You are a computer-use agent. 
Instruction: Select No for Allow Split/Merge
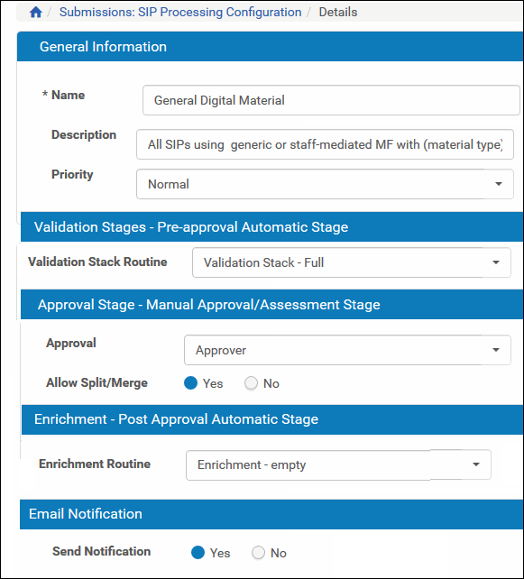[251, 383]
